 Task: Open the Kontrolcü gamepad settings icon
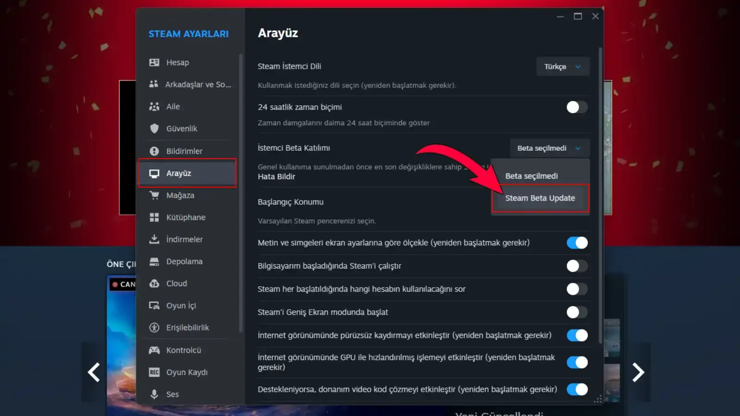(x=154, y=350)
